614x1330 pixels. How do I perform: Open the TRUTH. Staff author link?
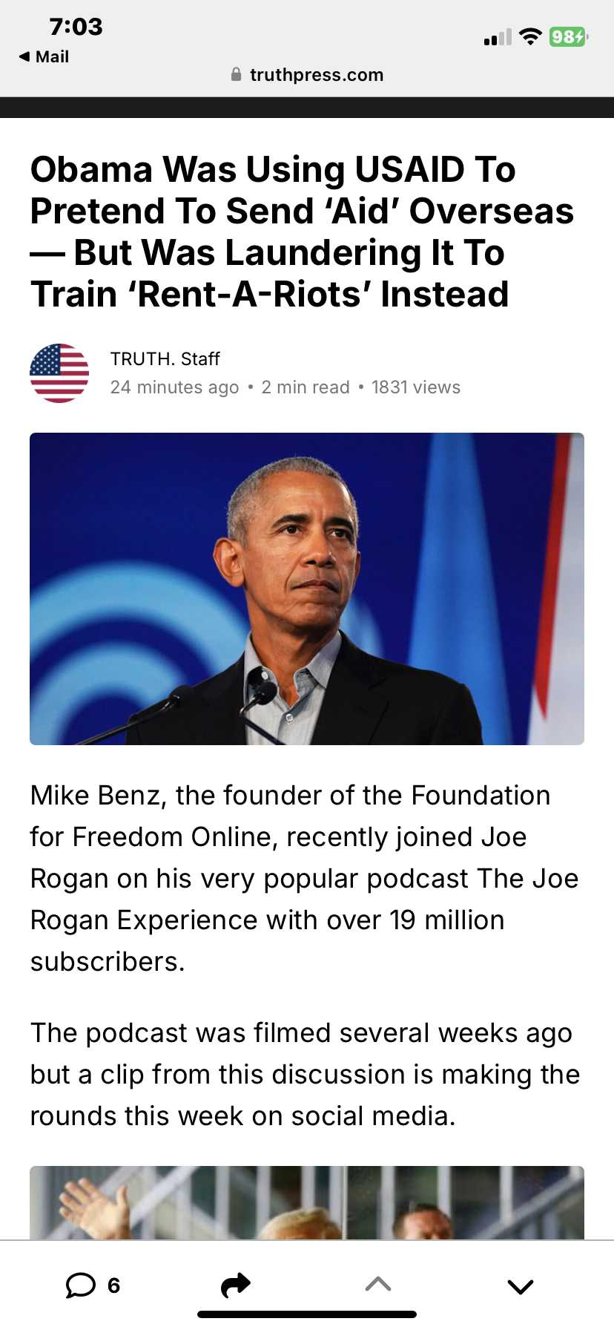tap(165, 359)
